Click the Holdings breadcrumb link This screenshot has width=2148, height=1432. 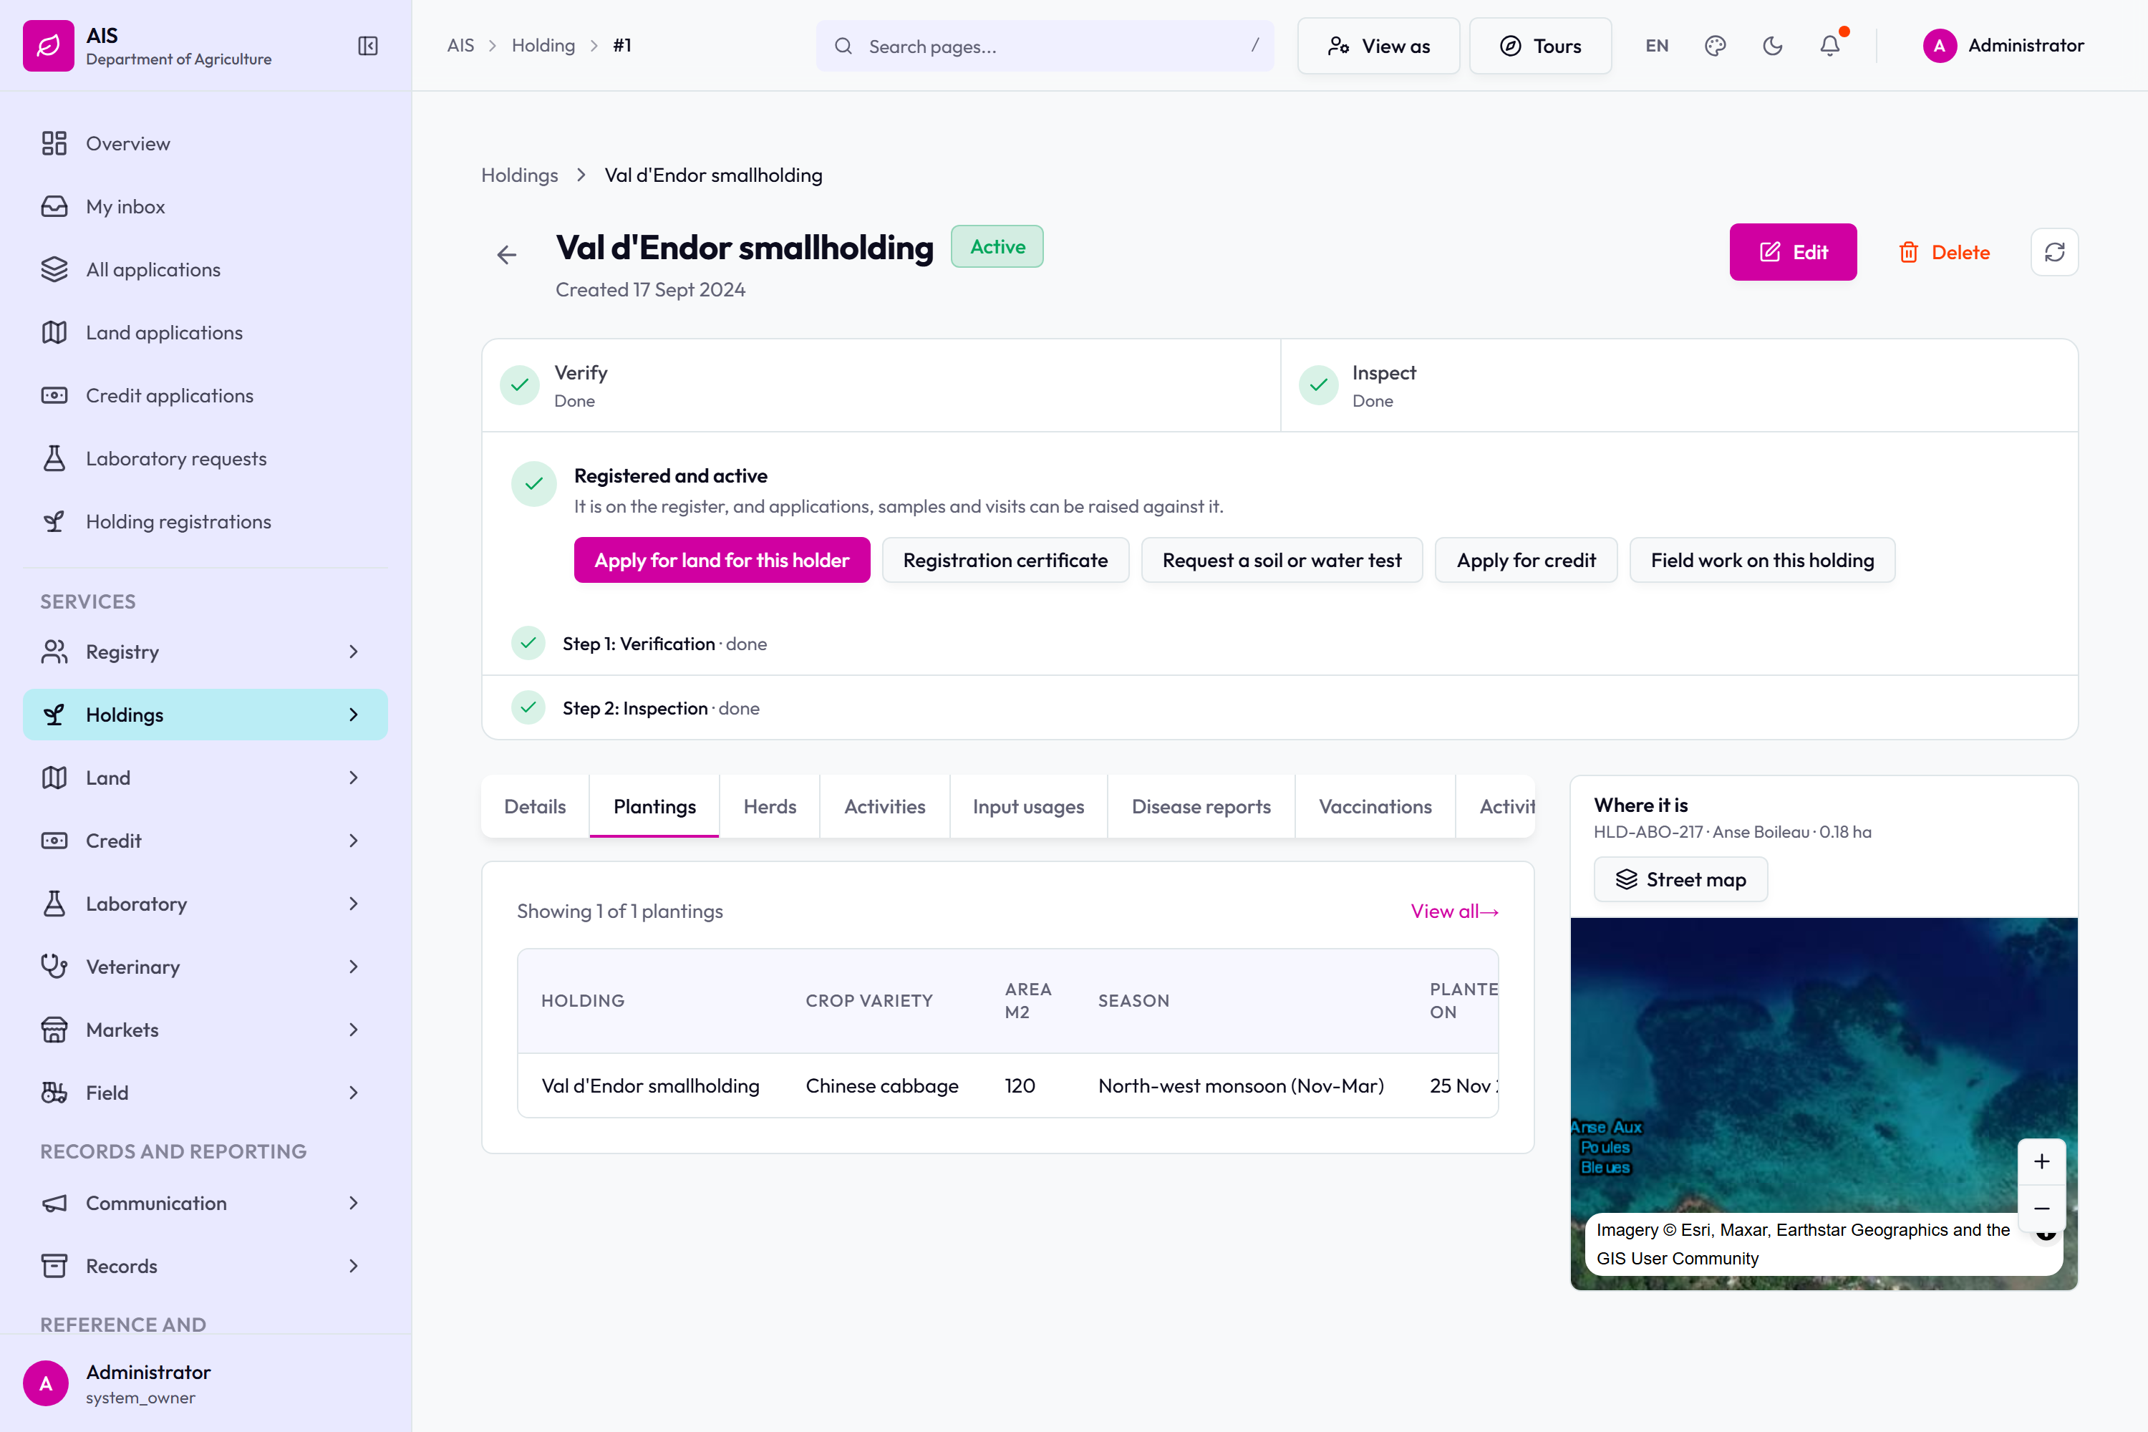[x=520, y=175]
